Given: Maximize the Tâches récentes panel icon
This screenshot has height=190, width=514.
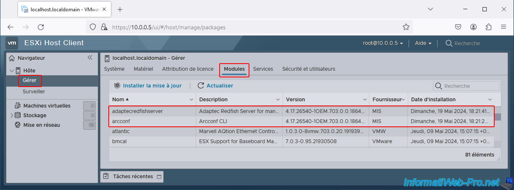Looking at the screenshot, I should click(159, 177).
